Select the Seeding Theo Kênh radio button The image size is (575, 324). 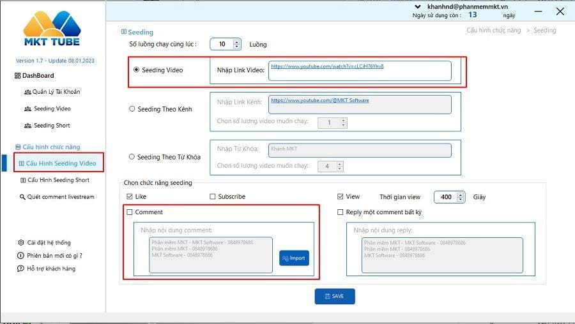click(132, 108)
